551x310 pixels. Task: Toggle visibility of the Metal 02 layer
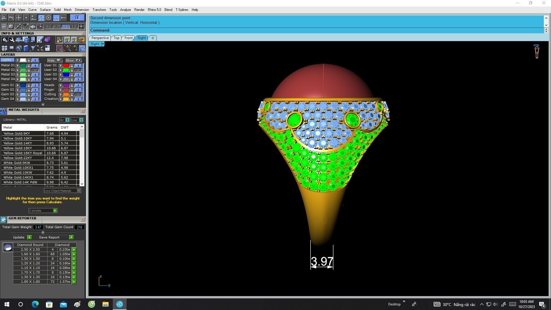[x=35, y=70]
